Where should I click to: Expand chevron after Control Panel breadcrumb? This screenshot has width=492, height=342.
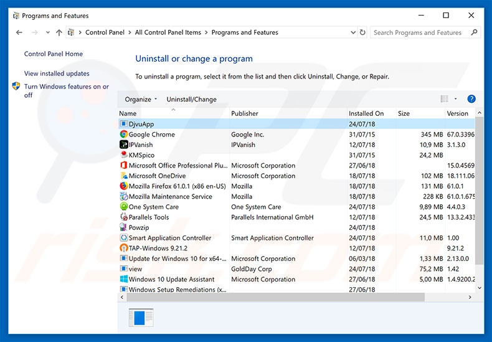coord(130,32)
